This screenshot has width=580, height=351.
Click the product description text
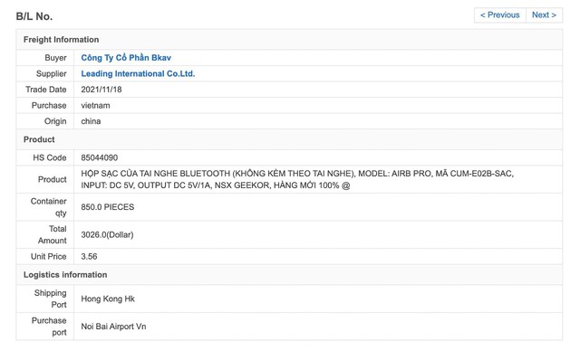pyautogui.click(x=297, y=179)
